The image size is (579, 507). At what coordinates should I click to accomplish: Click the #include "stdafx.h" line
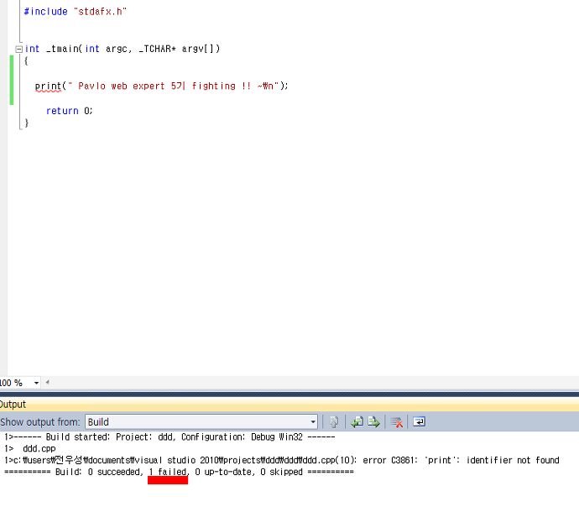pyautogui.click(x=76, y=12)
